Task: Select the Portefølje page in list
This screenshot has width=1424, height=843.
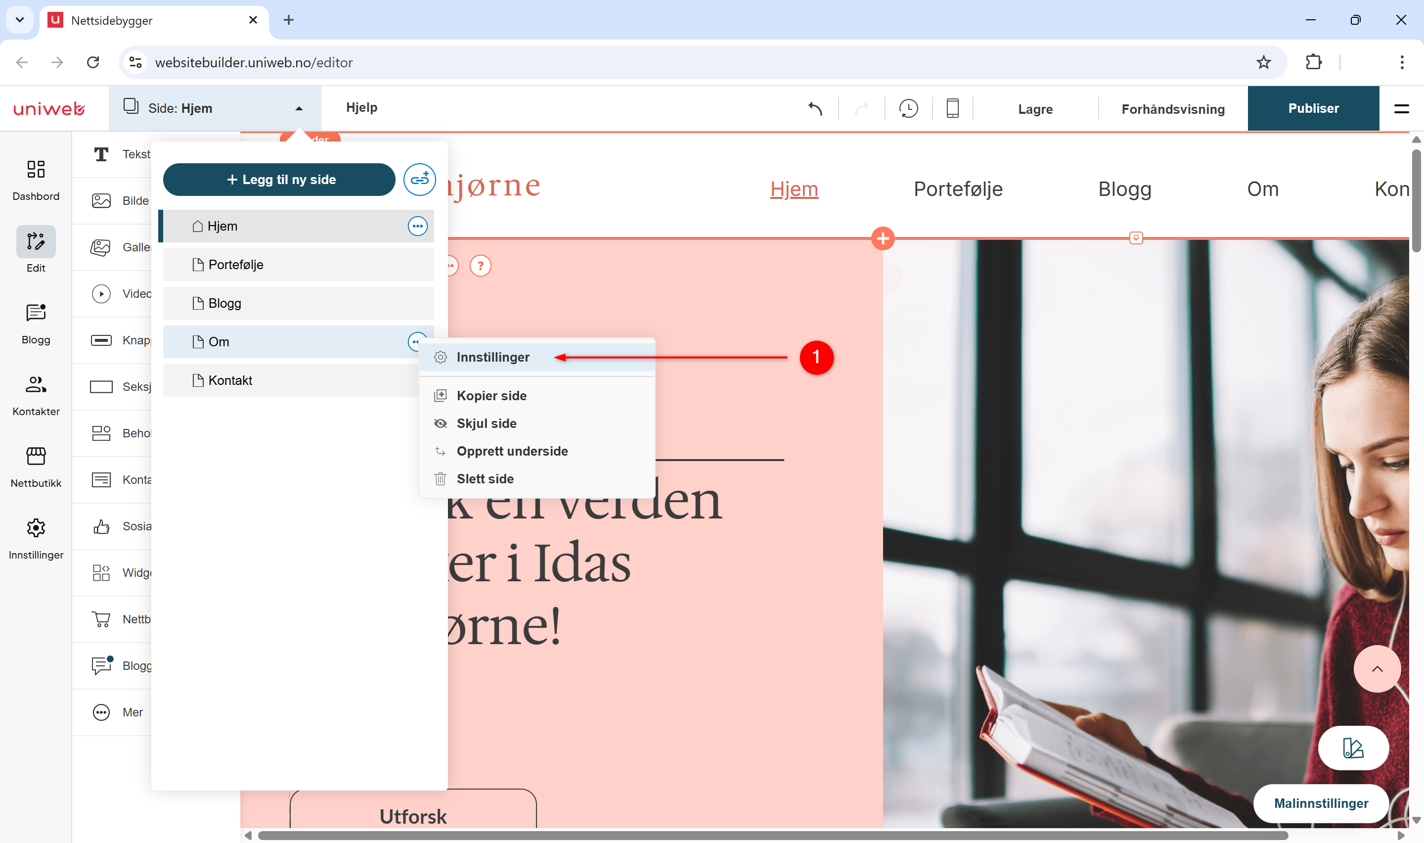Action: click(x=299, y=265)
